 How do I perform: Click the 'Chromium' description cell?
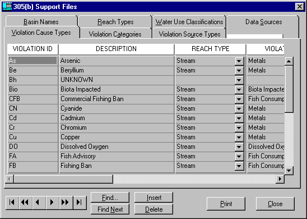click(x=117, y=127)
